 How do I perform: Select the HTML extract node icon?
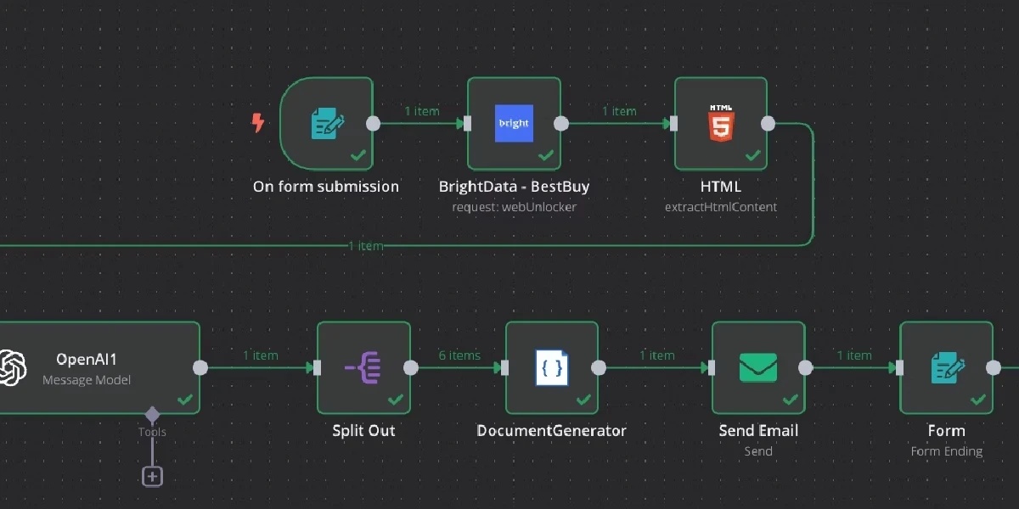pyautogui.click(x=721, y=124)
